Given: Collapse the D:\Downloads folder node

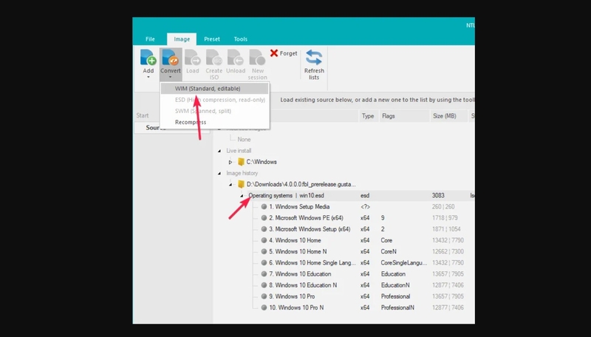Looking at the screenshot, I should pos(230,185).
